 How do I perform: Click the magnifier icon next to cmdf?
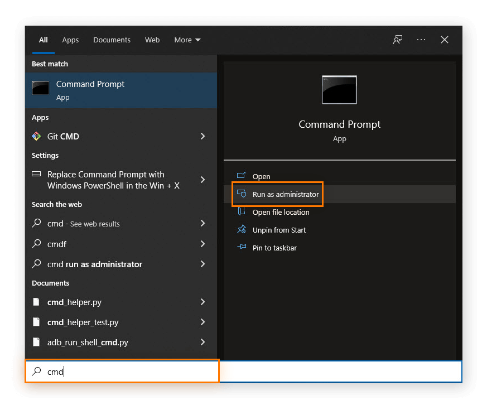pyautogui.click(x=36, y=244)
